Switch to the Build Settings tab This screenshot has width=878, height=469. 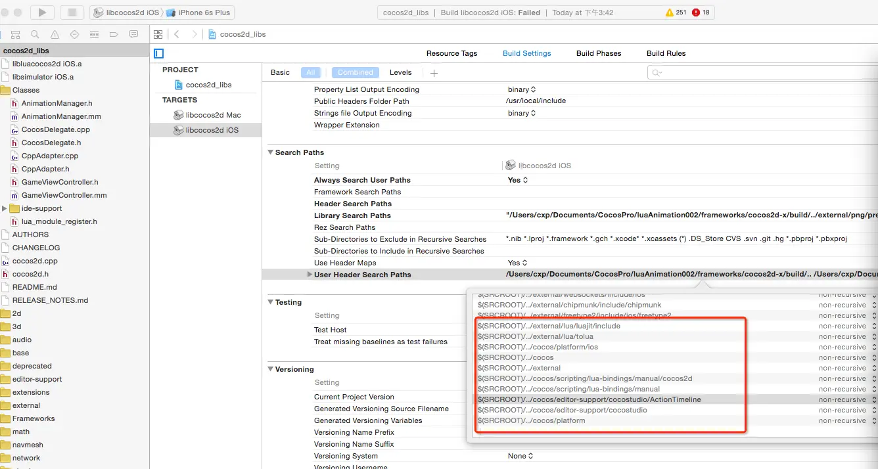click(527, 53)
